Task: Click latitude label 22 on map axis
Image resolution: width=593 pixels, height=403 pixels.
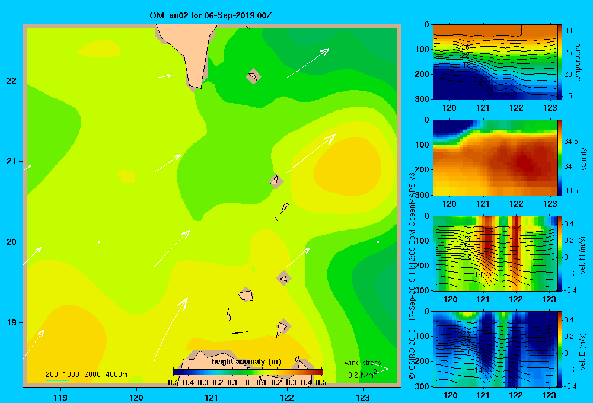Action: [x=12, y=81]
